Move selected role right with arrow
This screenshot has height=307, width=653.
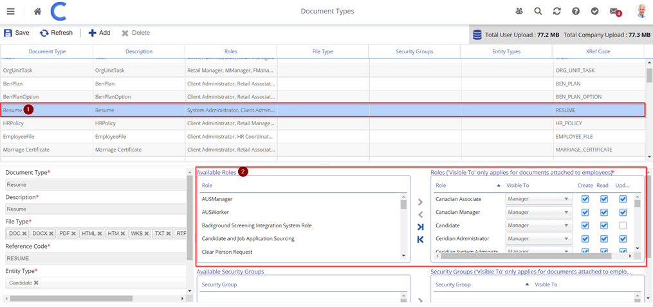click(420, 202)
